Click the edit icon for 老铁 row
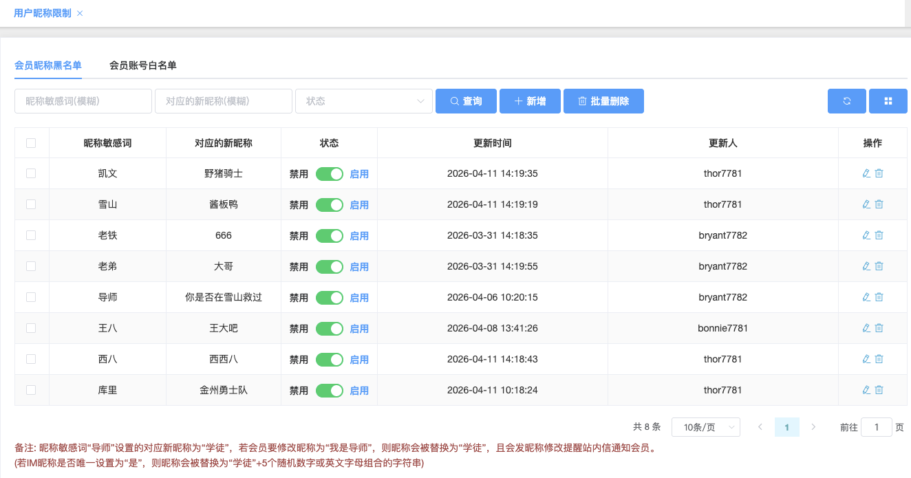Screen dimensions: 911x478 pos(866,235)
